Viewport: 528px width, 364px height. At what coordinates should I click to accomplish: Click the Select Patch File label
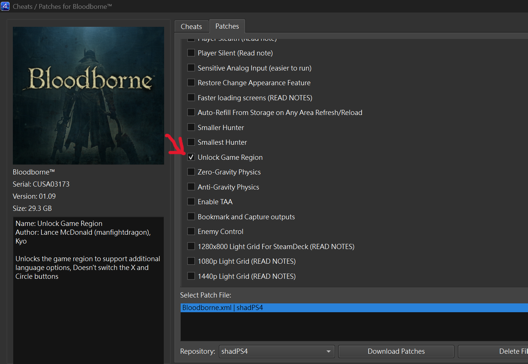(206, 295)
